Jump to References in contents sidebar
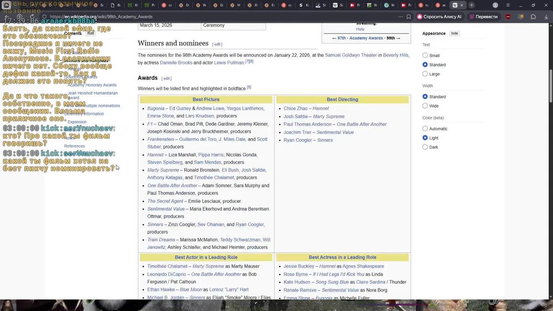Screen dimensions: 553x311 click(x=74, y=146)
